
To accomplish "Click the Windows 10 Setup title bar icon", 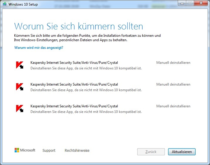I will point(5,4).
